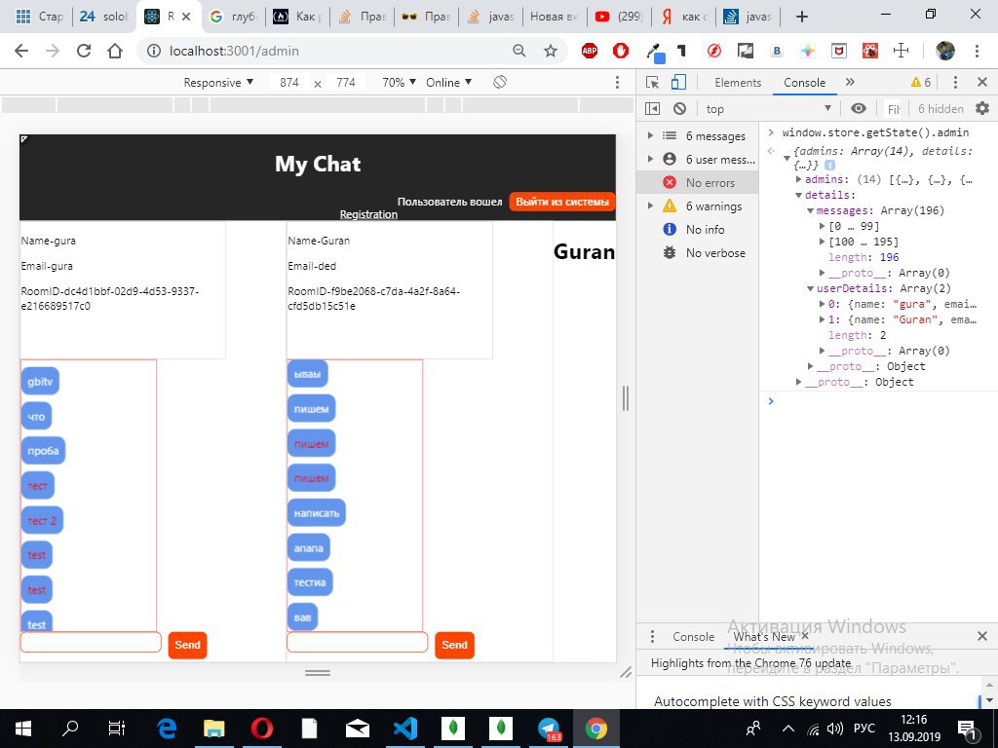Image resolution: width=998 pixels, height=748 pixels.
Task: Open Visual Studio Code from the taskbar
Action: (404, 728)
